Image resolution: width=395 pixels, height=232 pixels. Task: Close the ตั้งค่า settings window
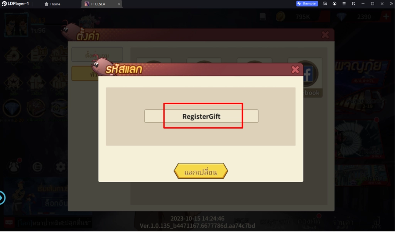pos(325,35)
